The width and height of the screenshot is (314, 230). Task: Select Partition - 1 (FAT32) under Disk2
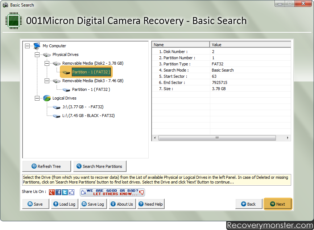[91, 72]
